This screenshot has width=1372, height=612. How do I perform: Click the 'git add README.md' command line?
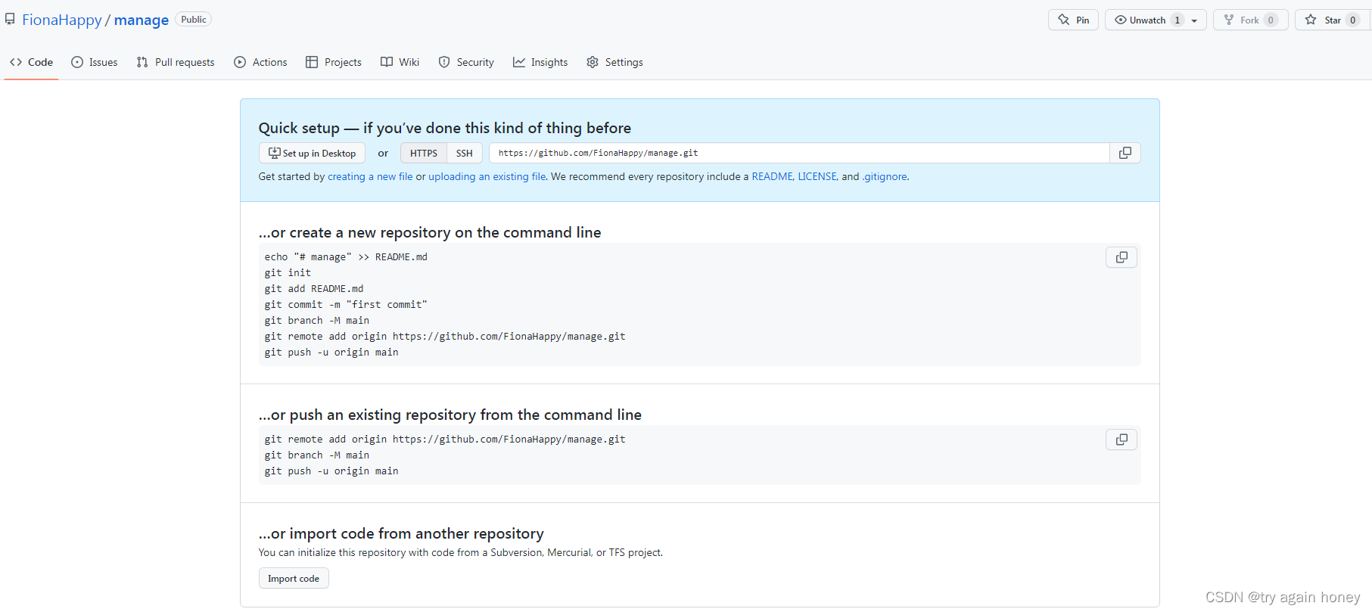tap(314, 289)
